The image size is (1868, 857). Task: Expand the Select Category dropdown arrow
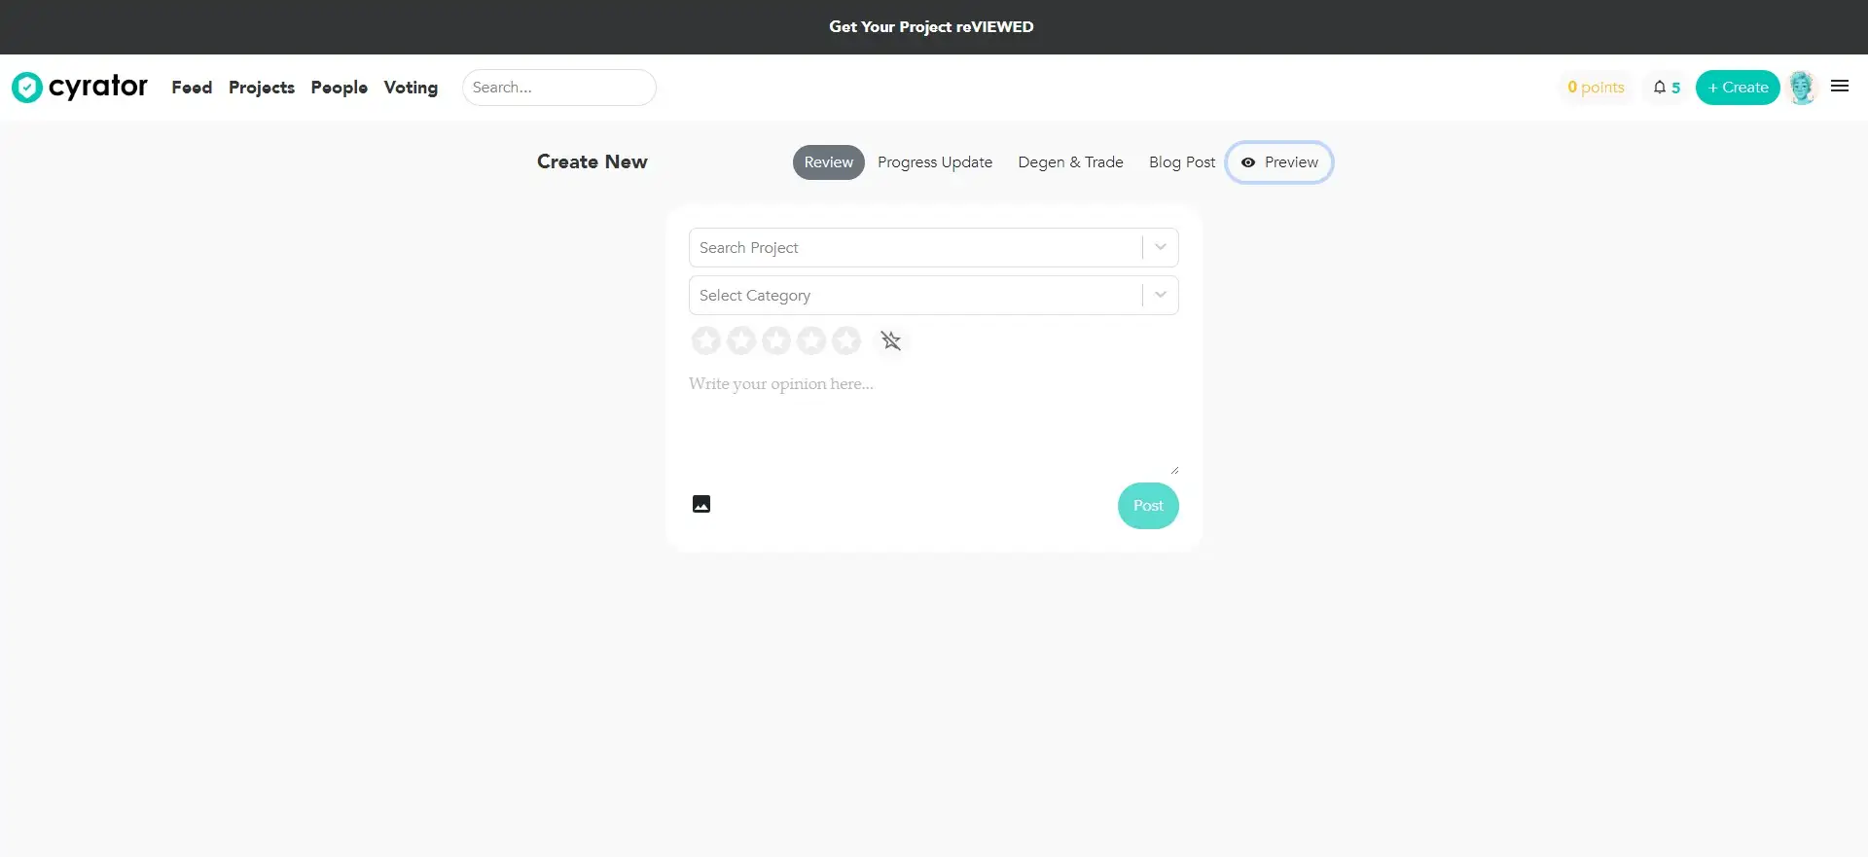(1160, 296)
